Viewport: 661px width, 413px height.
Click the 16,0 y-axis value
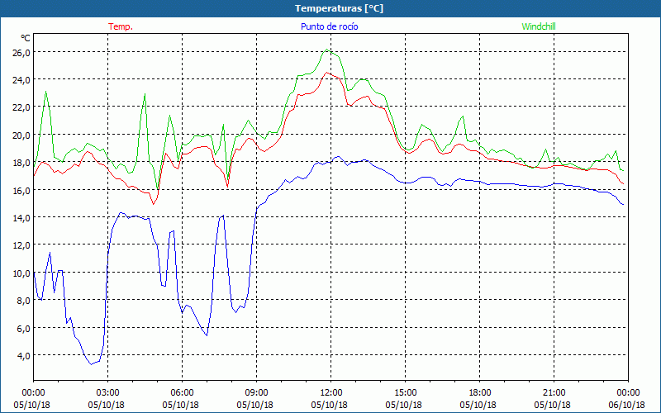(21, 191)
